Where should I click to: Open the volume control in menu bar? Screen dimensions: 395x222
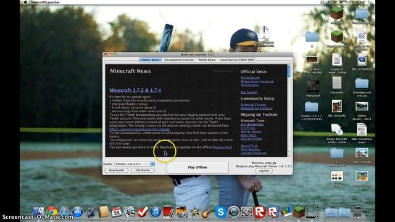coord(340,2)
